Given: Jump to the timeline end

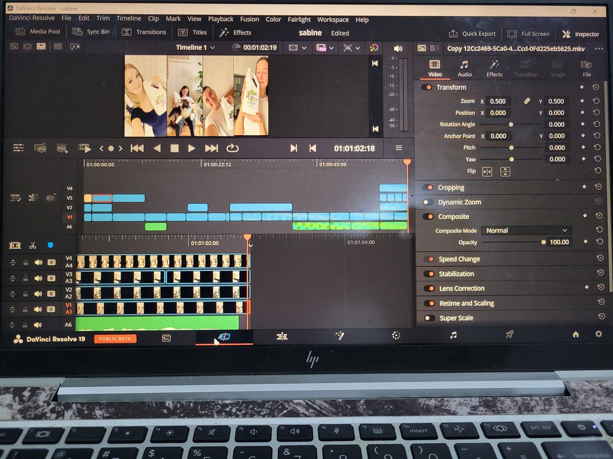Looking at the screenshot, I should [211, 148].
